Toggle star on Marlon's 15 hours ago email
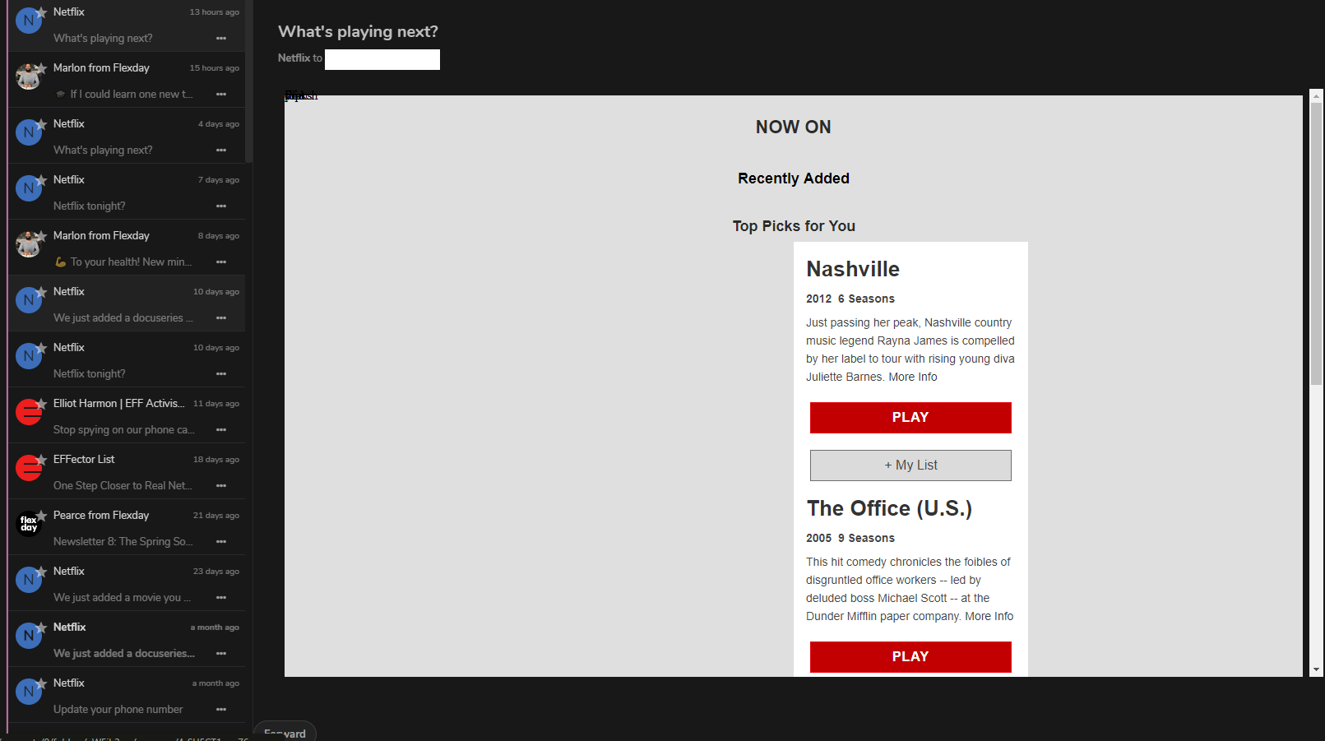The image size is (1325, 741). click(x=41, y=67)
